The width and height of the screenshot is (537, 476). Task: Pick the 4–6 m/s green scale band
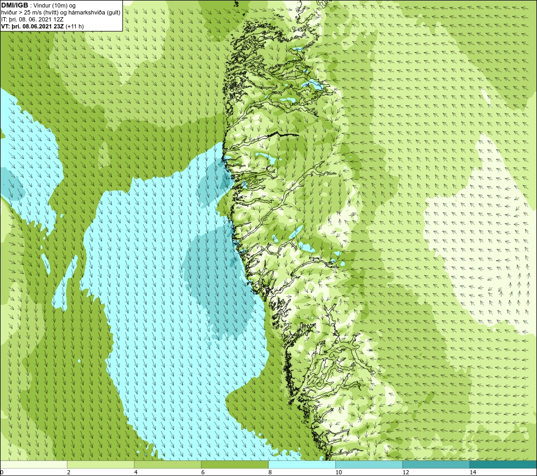168,464
